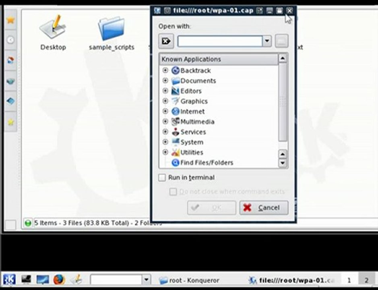The height and width of the screenshot is (290, 378).
Task: Expand the Utilities tree node
Action: [165, 152]
